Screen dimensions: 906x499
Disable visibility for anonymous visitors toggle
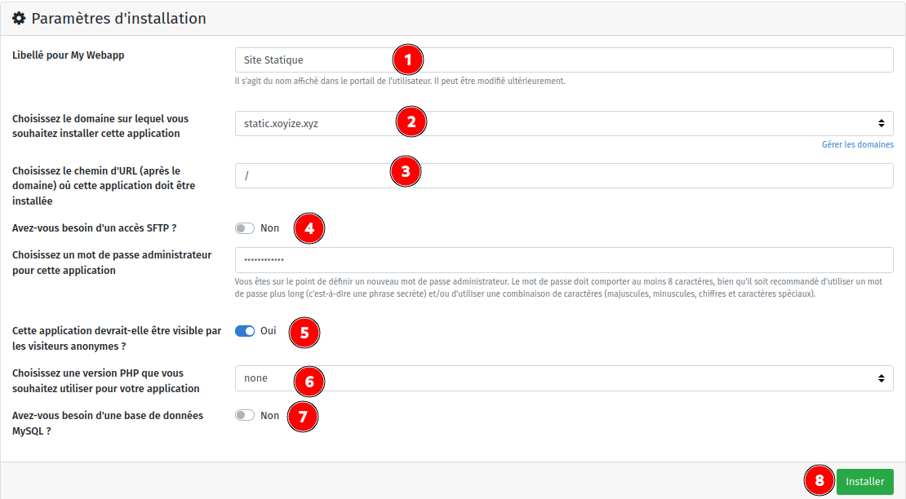245,331
